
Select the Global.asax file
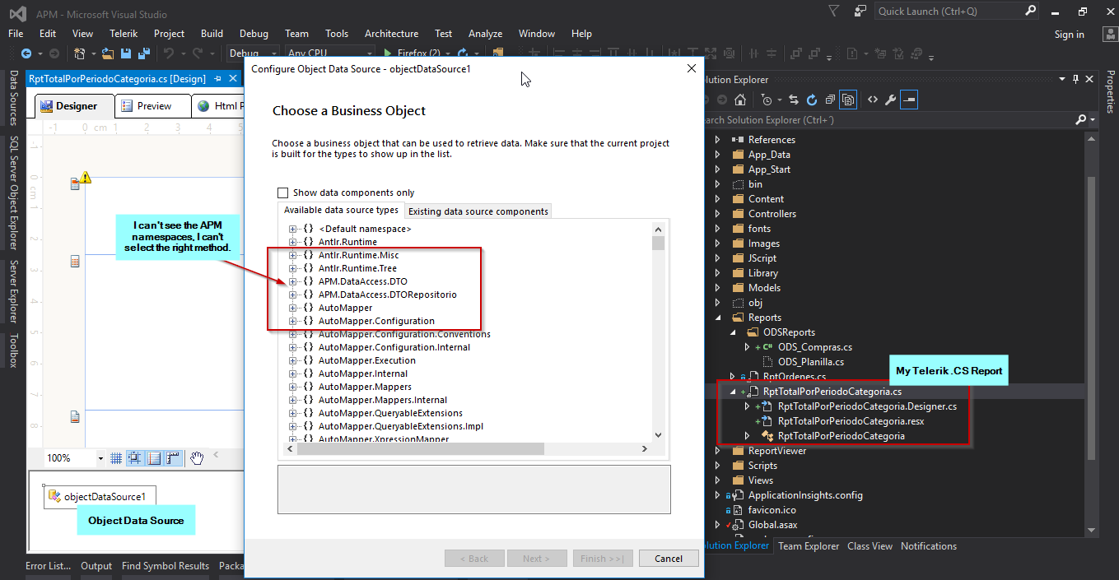pos(772,525)
